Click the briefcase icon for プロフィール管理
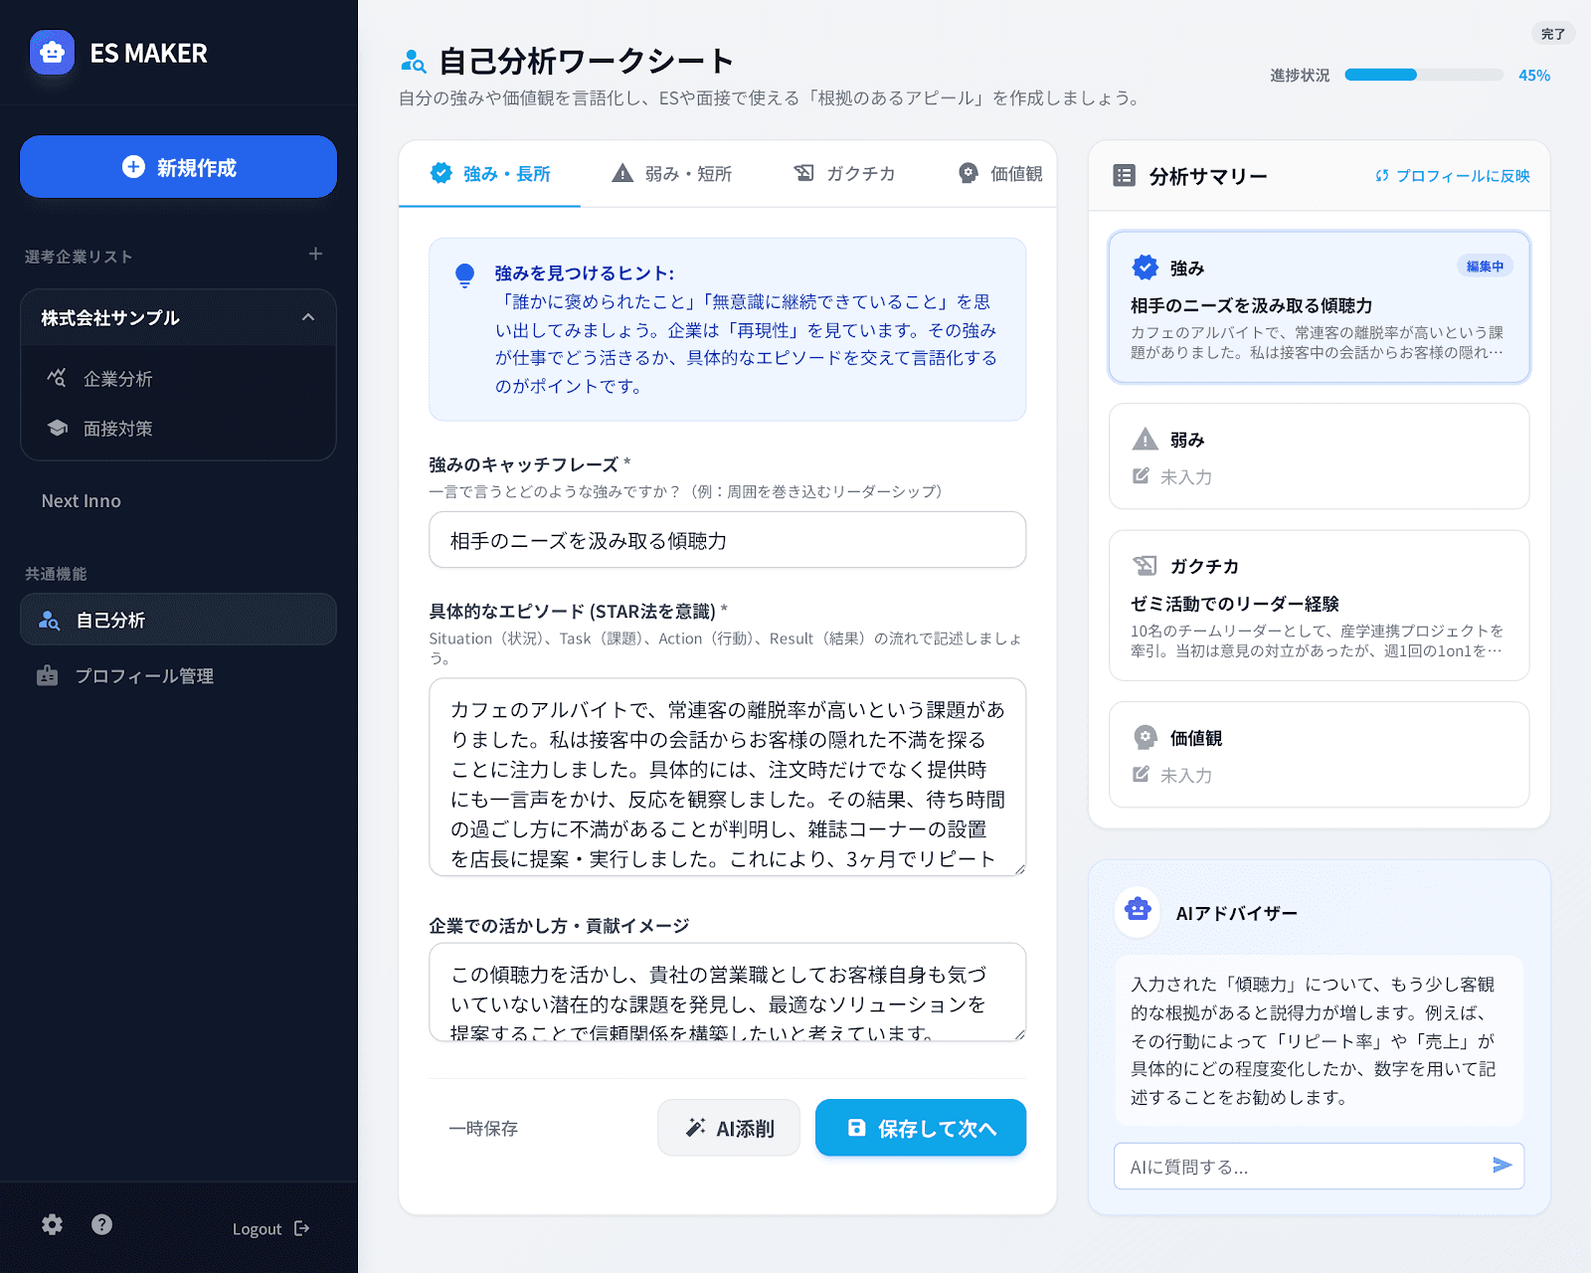This screenshot has height=1273, width=1591. [x=47, y=675]
